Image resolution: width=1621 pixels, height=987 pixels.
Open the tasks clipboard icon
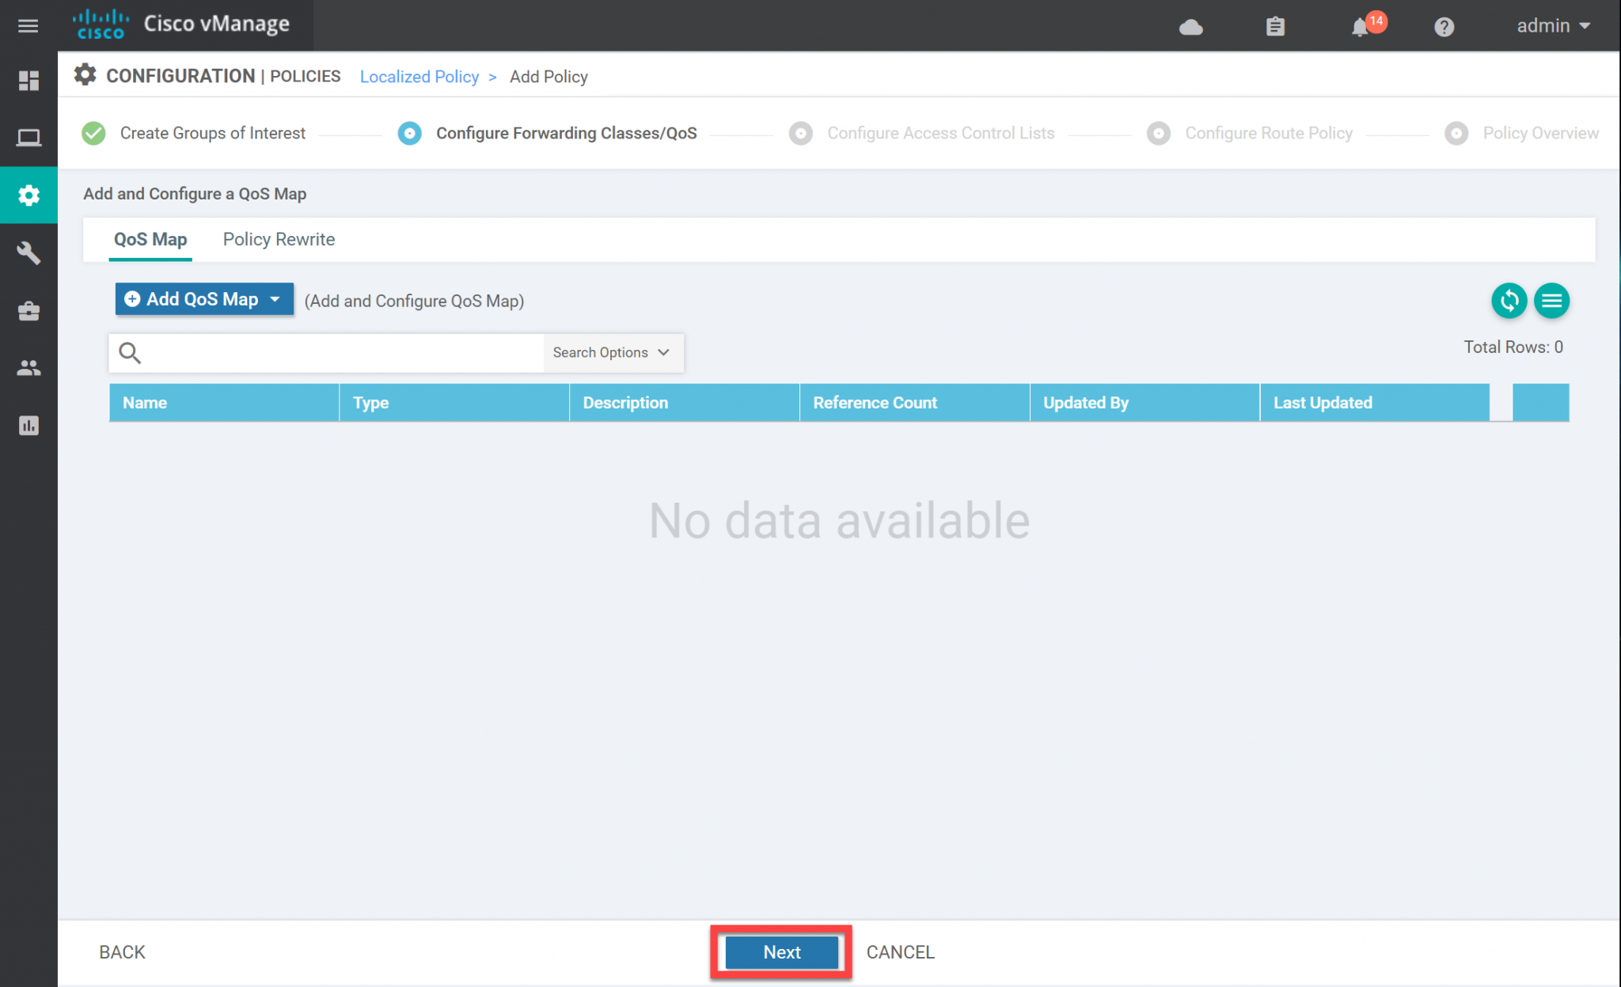click(x=1274, y=26)
